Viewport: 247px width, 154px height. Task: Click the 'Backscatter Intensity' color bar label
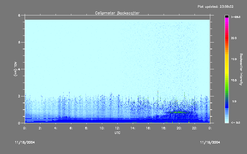241,69
